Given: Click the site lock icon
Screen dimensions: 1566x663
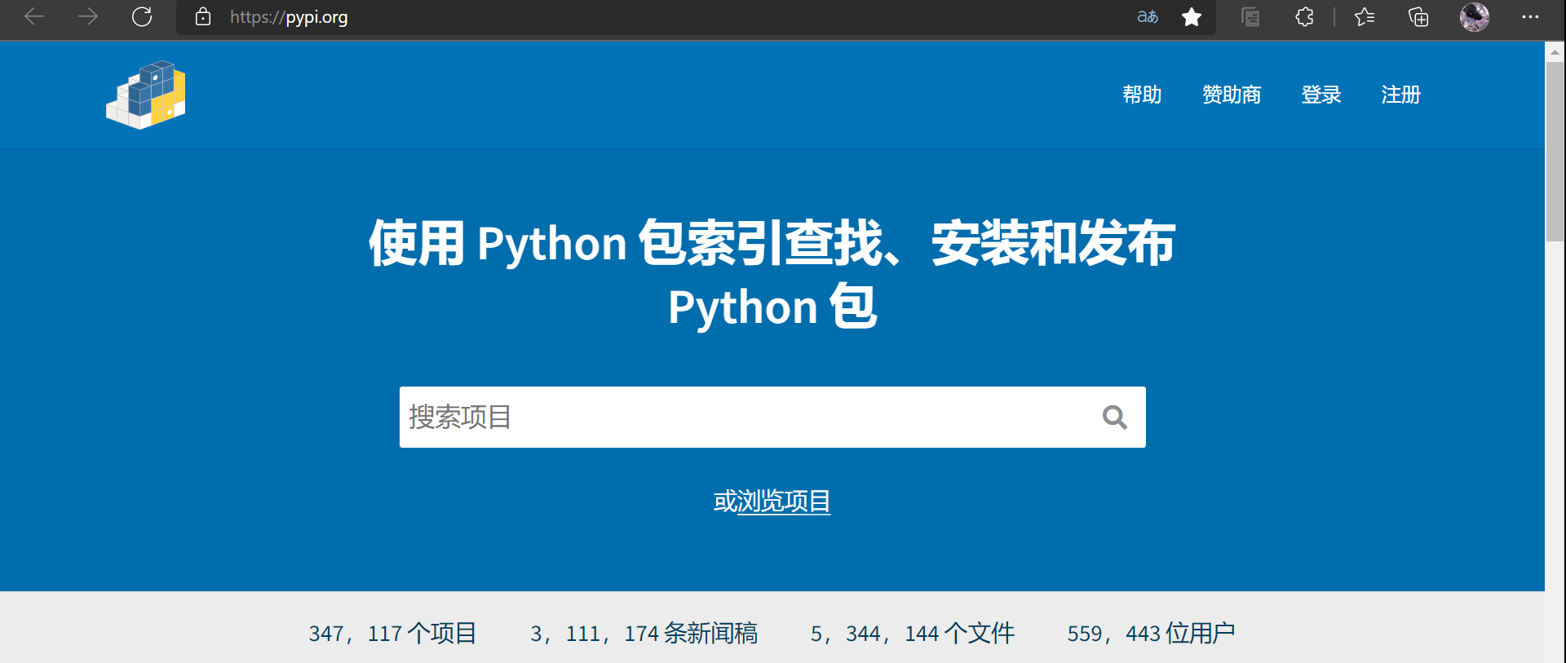Looking at the screenshot, I should tap(203, 16).
